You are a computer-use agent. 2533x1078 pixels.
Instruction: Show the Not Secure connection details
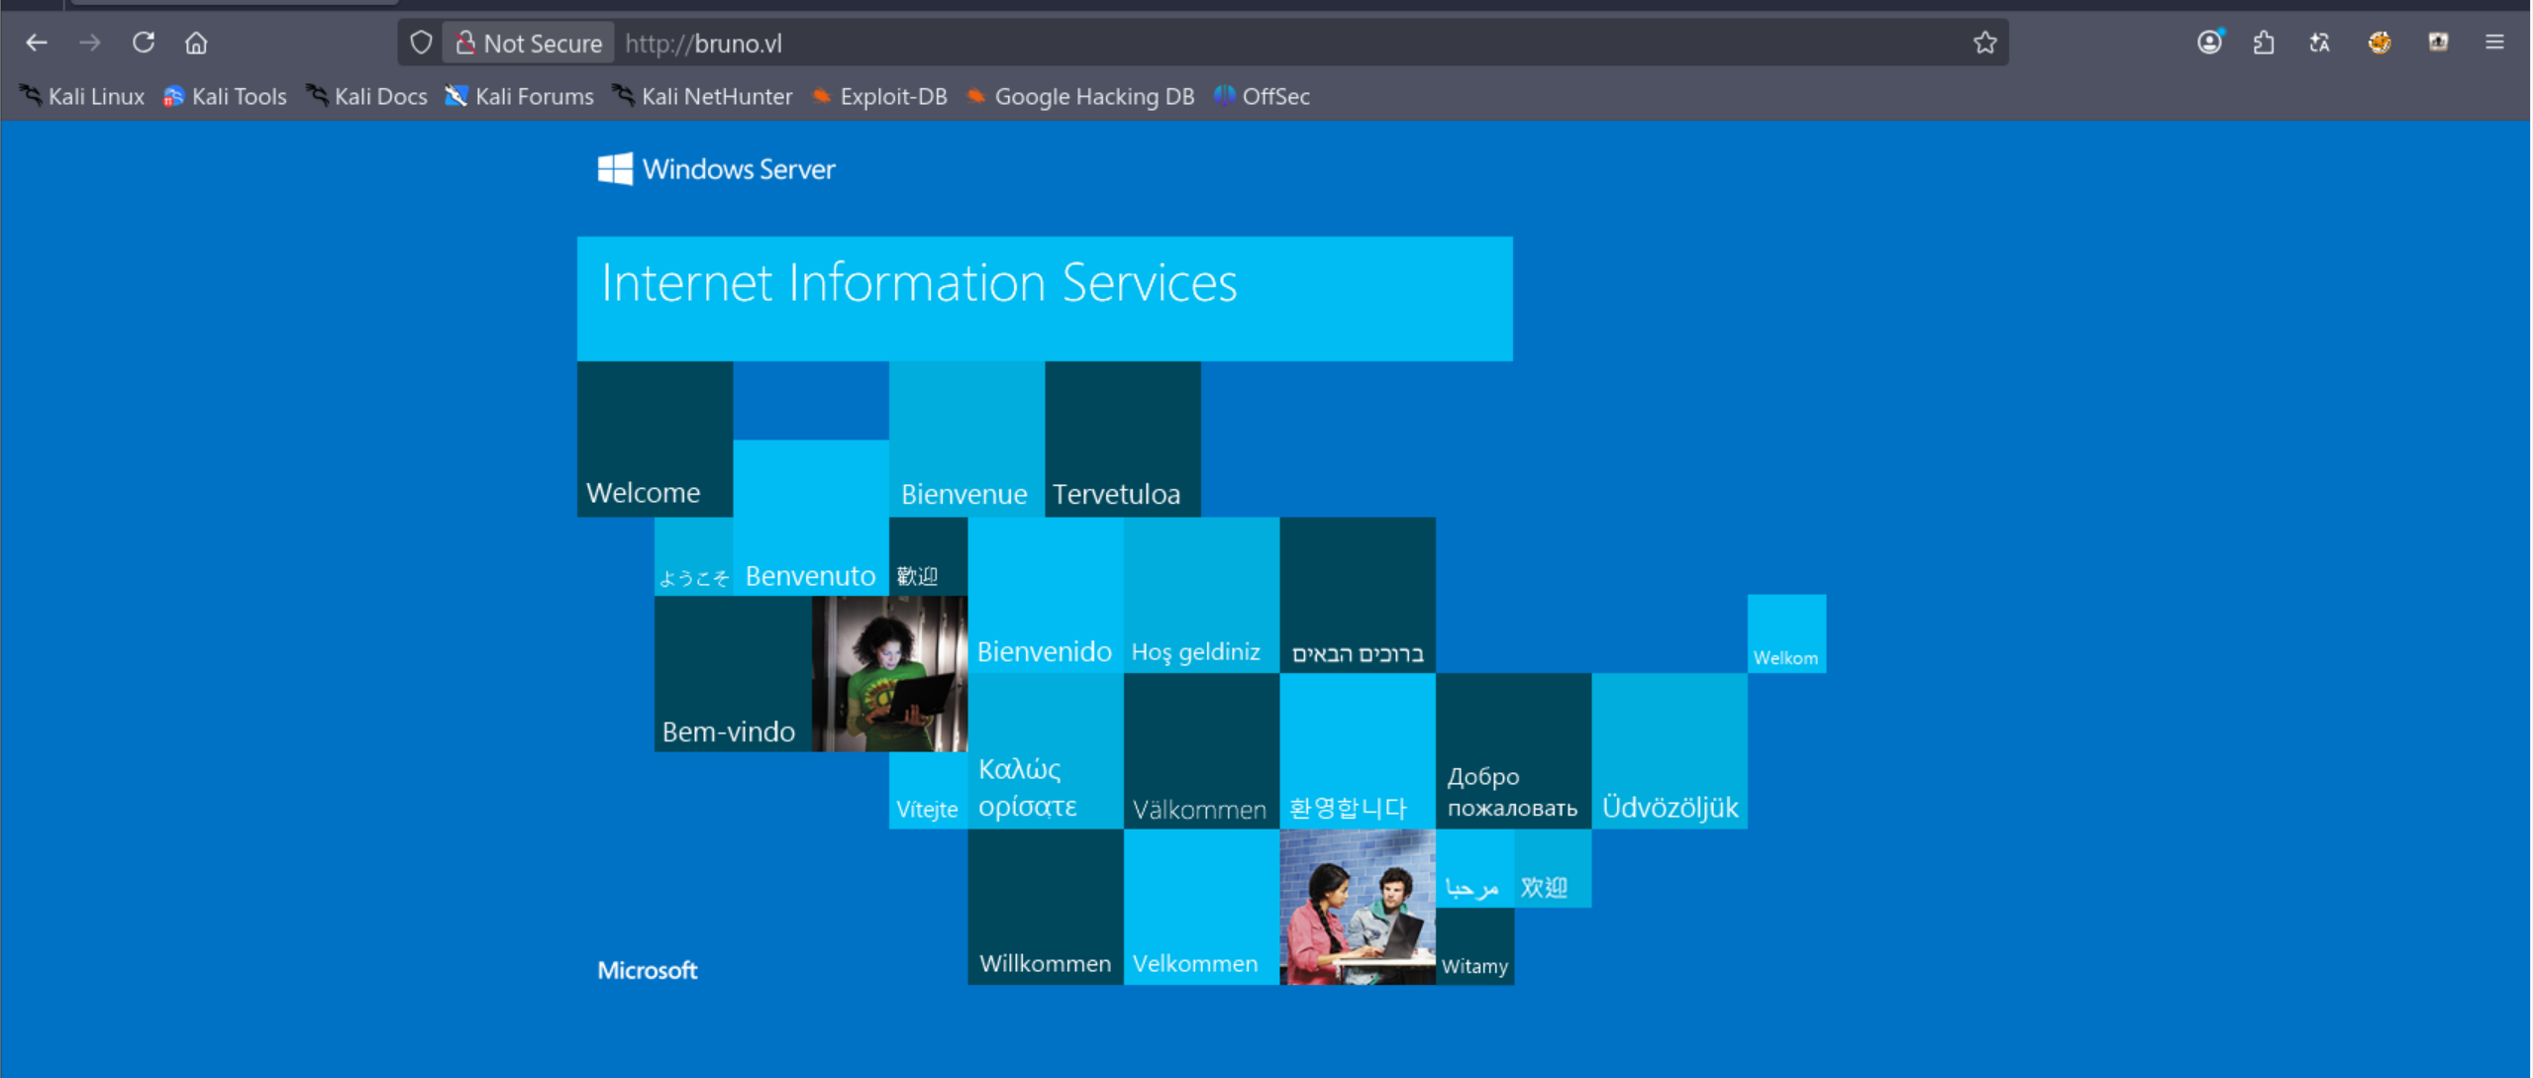529,43
